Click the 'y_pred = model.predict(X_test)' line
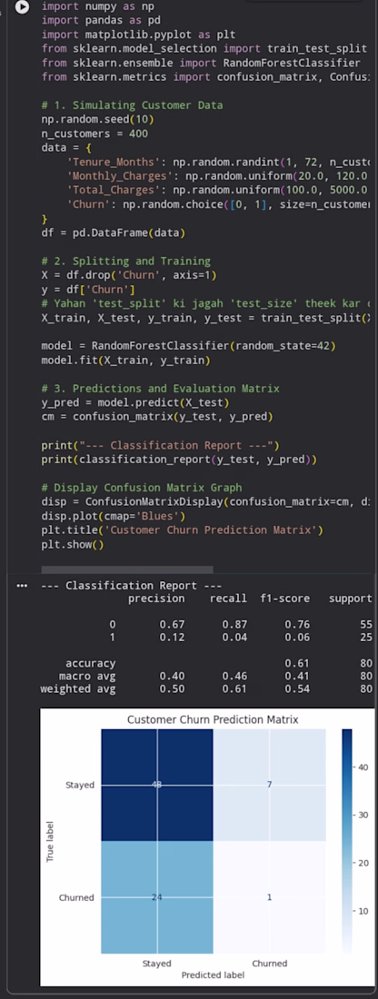378x999 pixels. [x=135, y=402]
